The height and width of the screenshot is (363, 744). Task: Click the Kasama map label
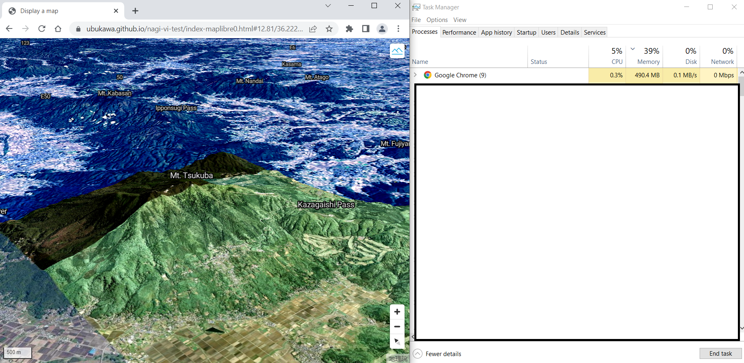[x=292, y=64]
